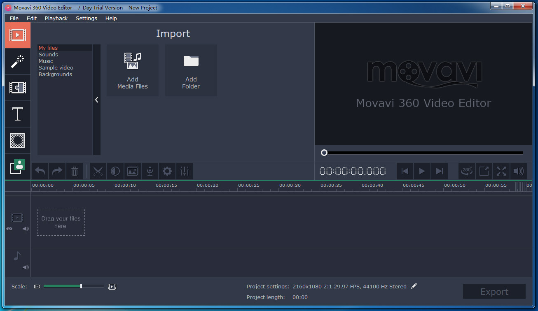Click the Export button
The width and height of the screenshot is (538, 311).
point(494,291)
